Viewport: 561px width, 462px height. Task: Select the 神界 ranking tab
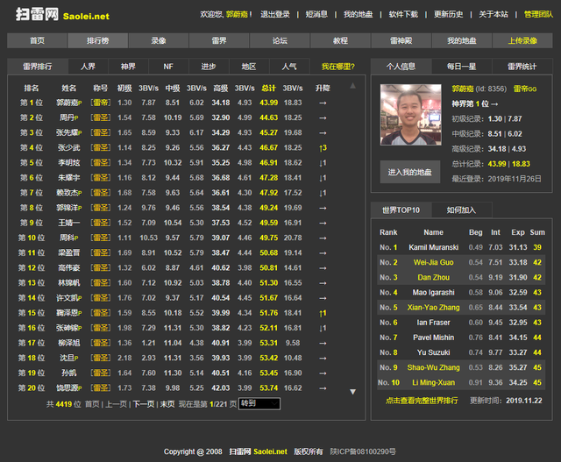pos(128,67)
